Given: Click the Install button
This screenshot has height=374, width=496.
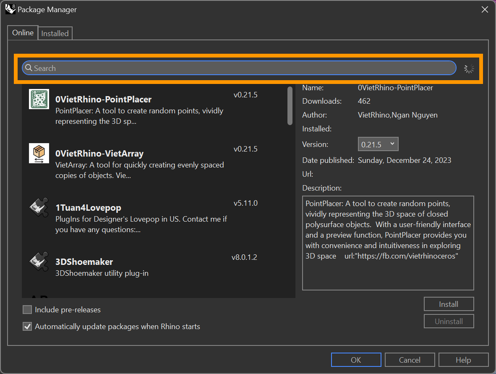Looking at the screenshot, I should point(449,304).
